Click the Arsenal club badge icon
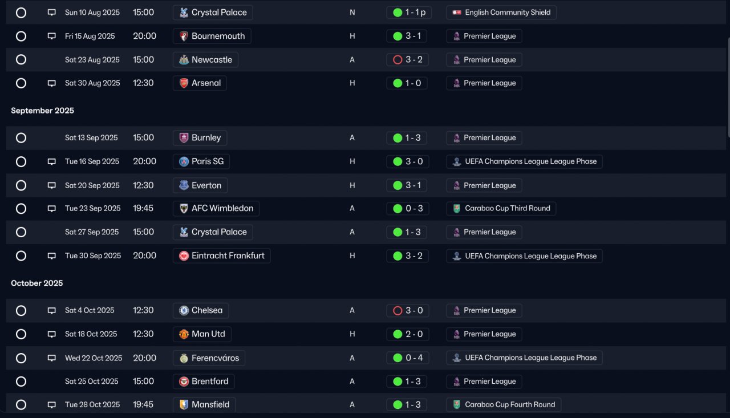730x418 pixels. pyautogui.click(x=184, y=83)
